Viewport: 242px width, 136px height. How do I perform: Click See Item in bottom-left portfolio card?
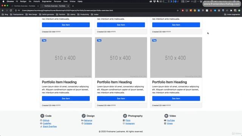click(66, 99)
